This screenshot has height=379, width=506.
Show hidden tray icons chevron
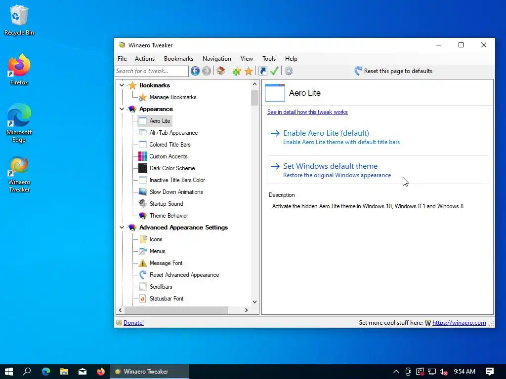click(x=396, y=372)
